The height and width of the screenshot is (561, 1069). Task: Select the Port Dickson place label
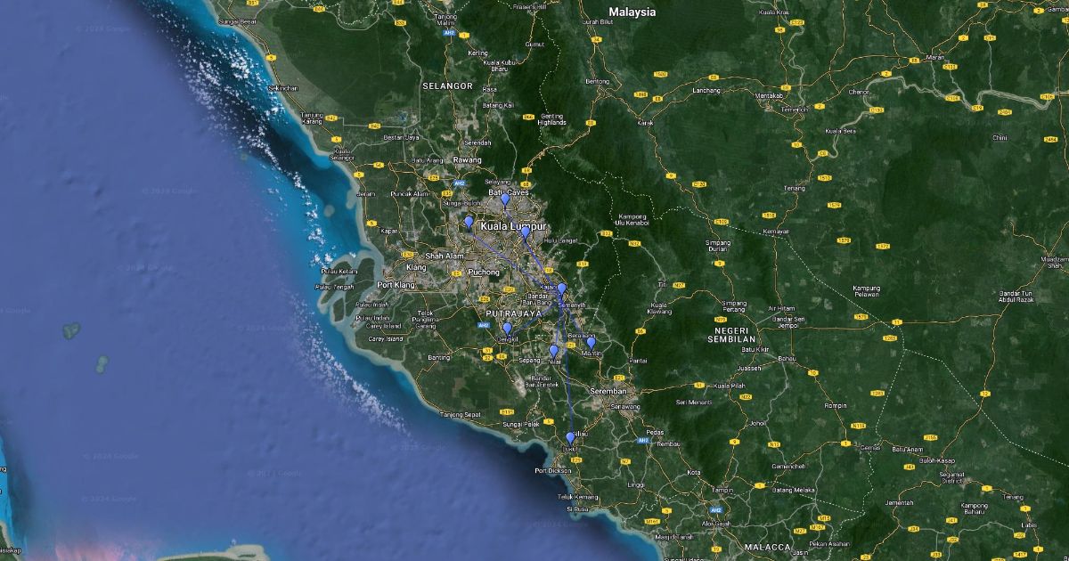(x=552, y=470)
